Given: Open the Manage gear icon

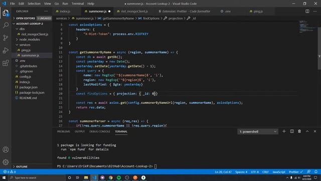Looking at the screenshot, I should [x=6, y=162].
